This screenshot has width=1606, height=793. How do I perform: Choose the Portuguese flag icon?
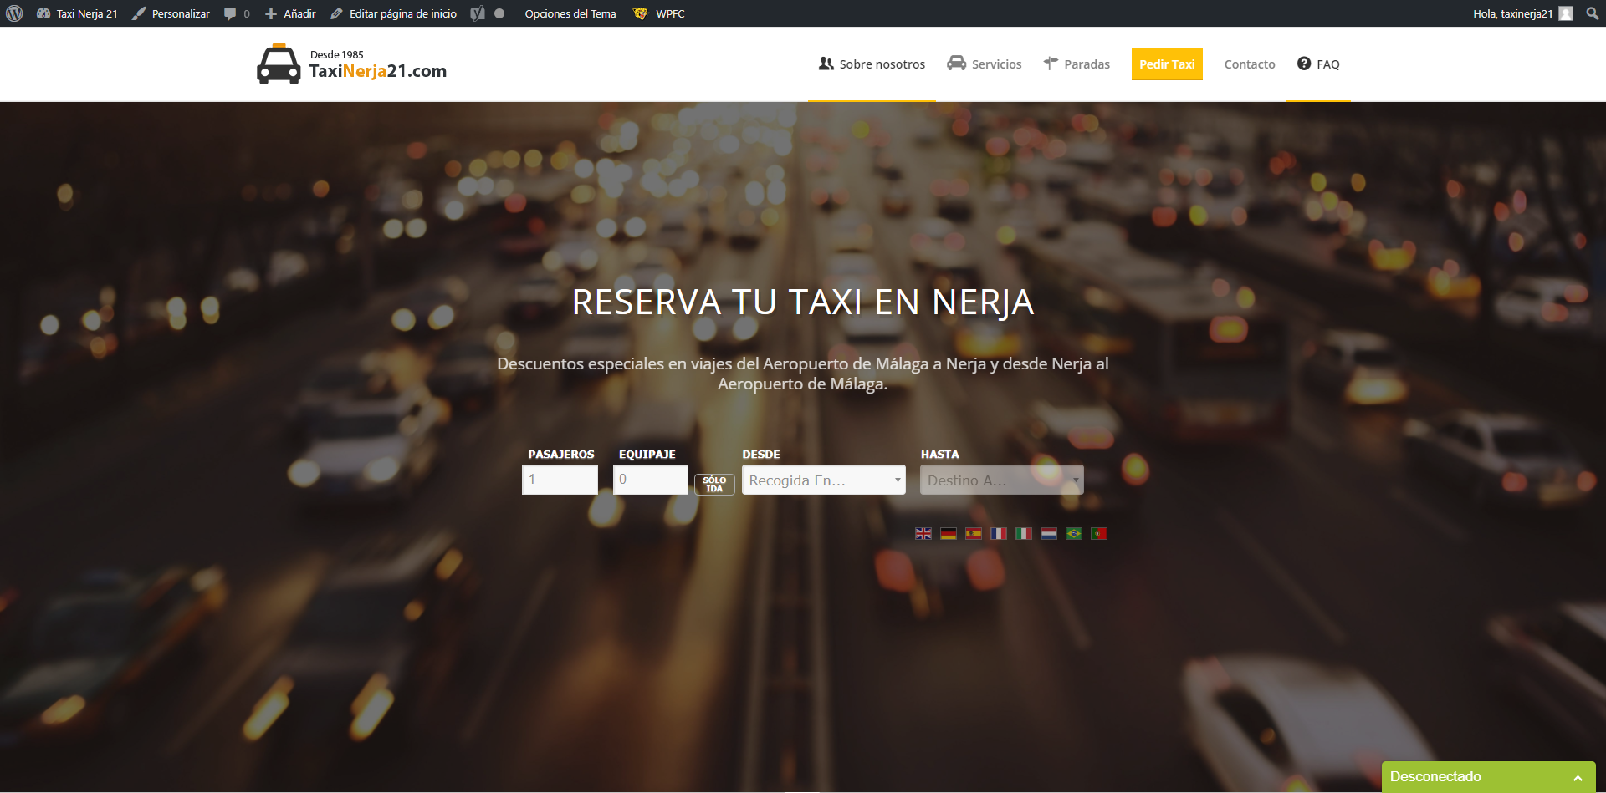tap(1099, 533)
